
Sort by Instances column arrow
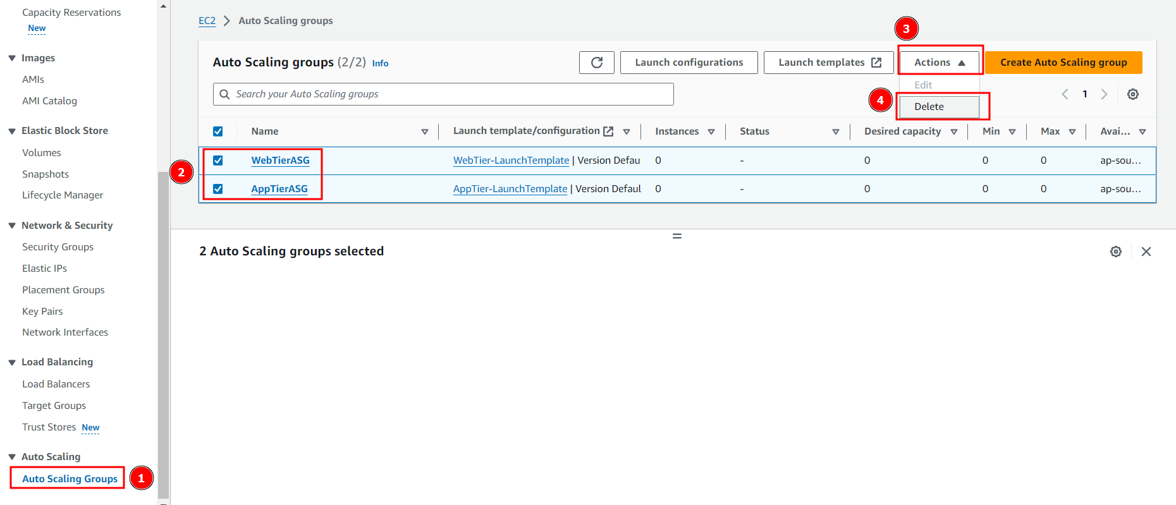pos(711,131)
